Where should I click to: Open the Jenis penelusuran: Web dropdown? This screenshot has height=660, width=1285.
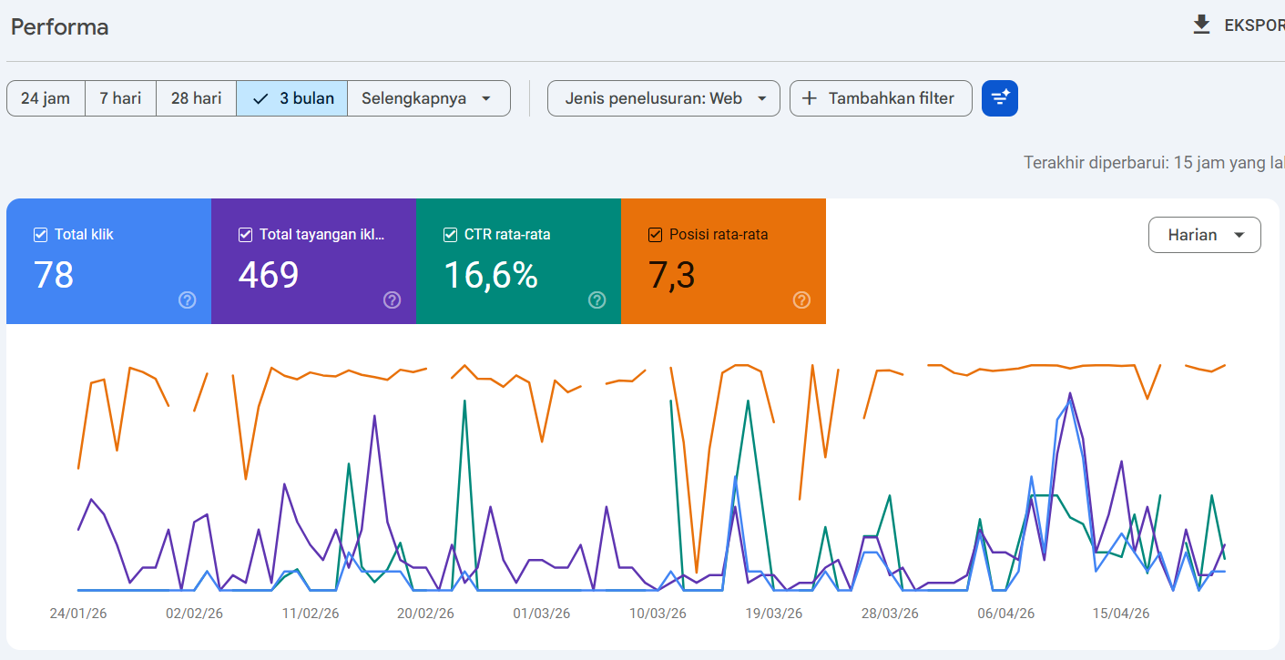coord(663,98)
